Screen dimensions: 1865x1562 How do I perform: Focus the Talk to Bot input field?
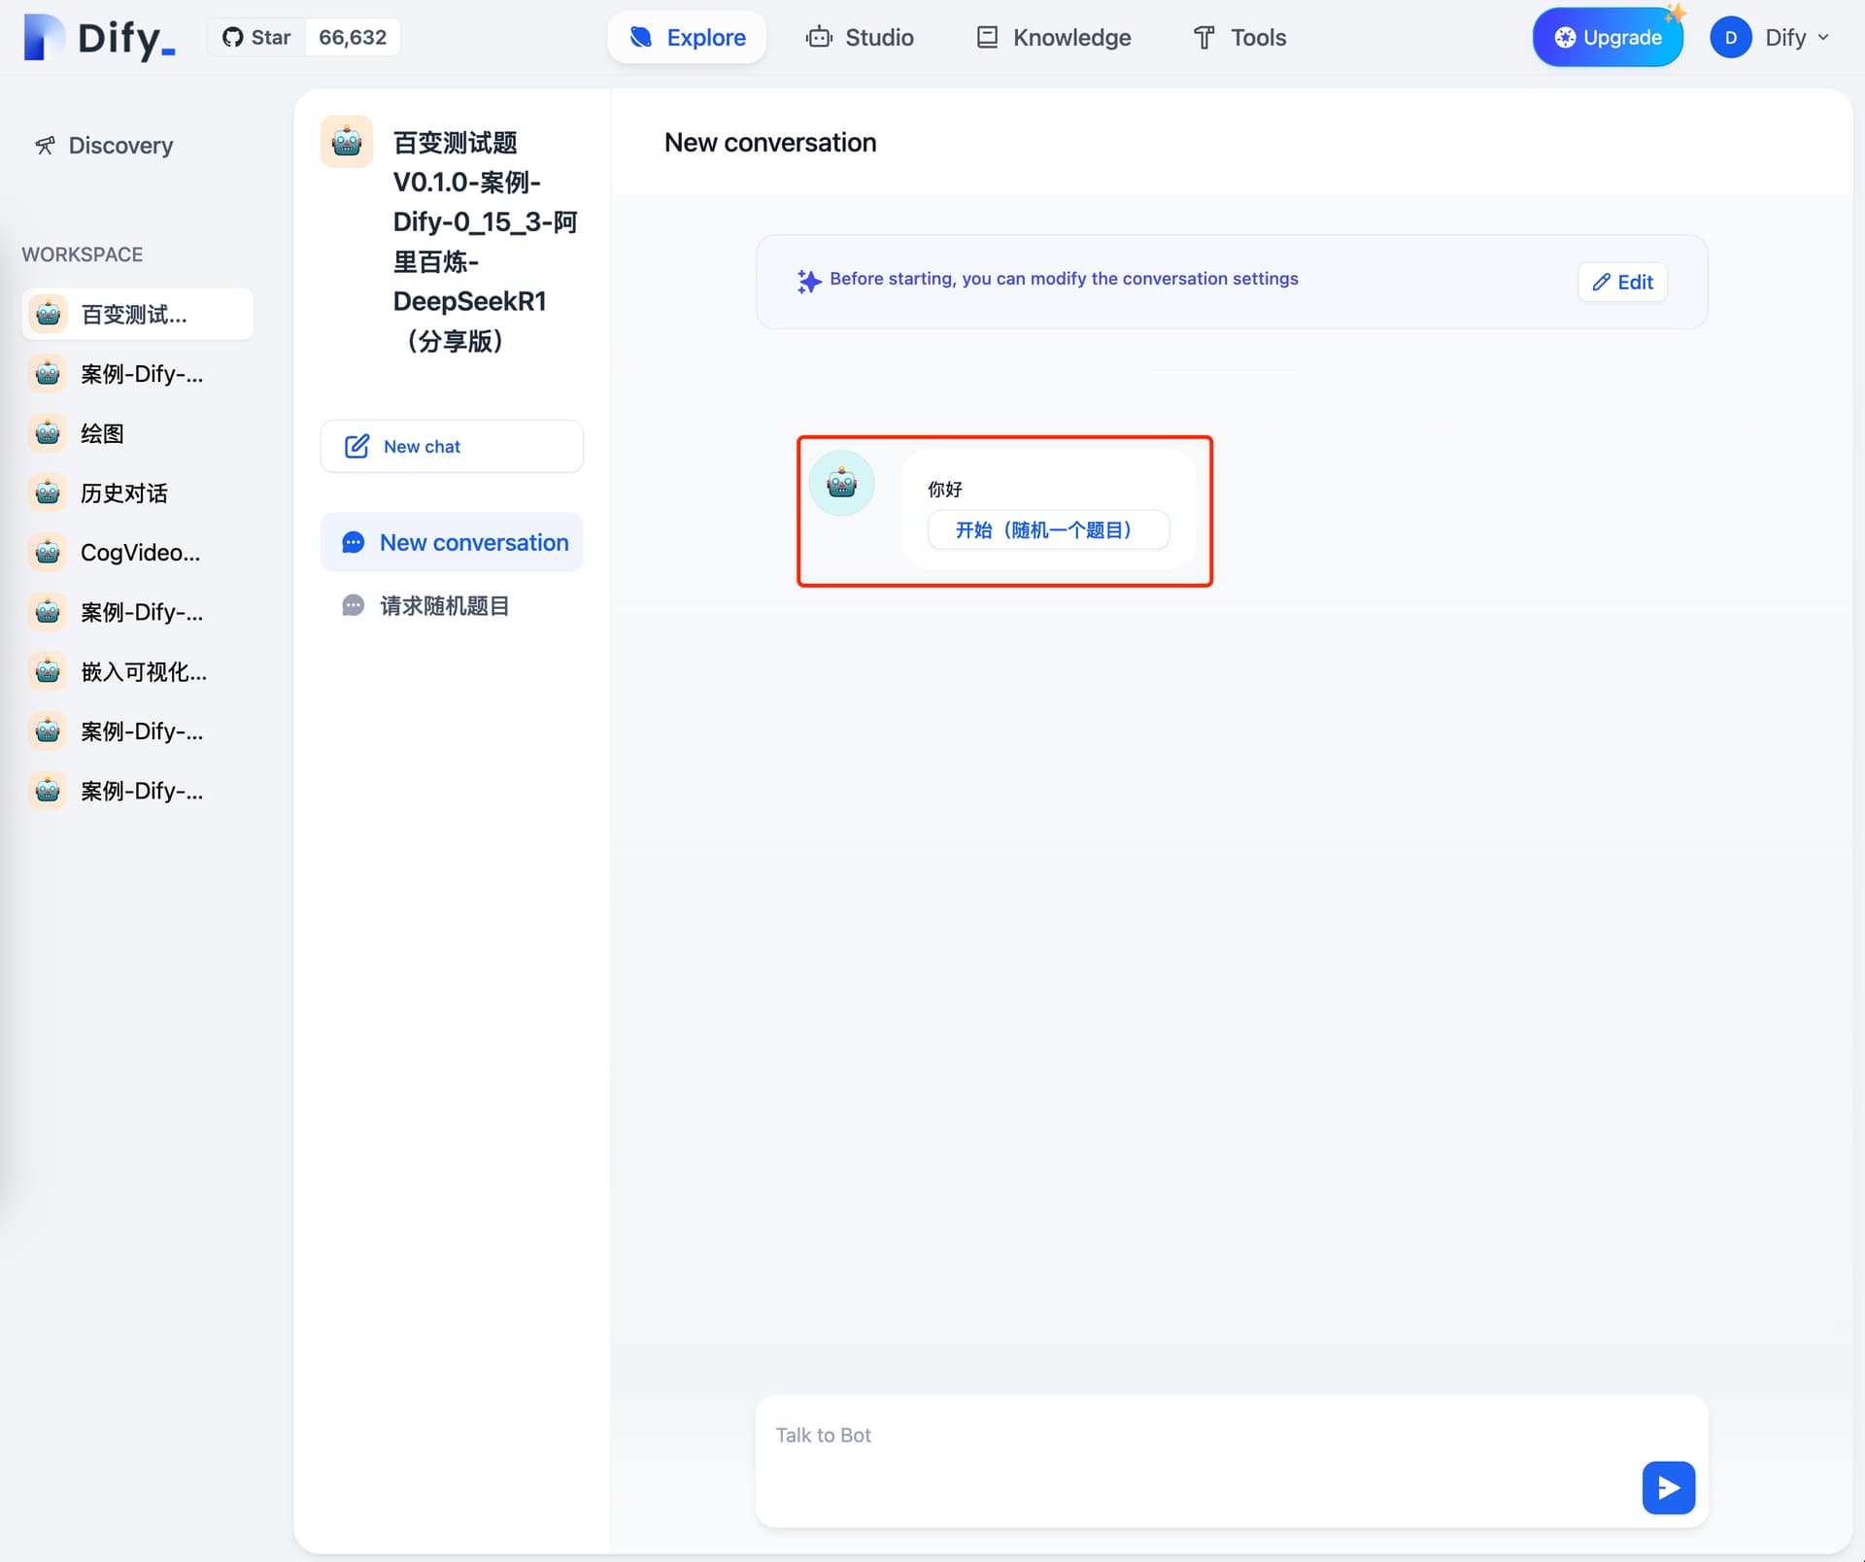pyautogui.click(x=1197, y=1436)
